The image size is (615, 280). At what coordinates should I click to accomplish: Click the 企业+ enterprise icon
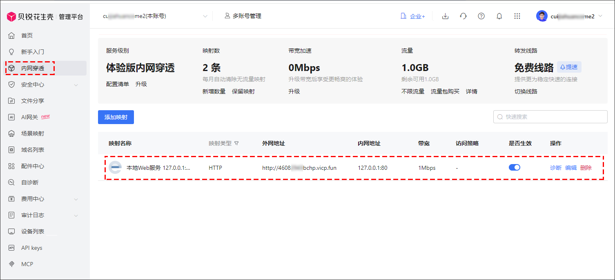point(412,16)
